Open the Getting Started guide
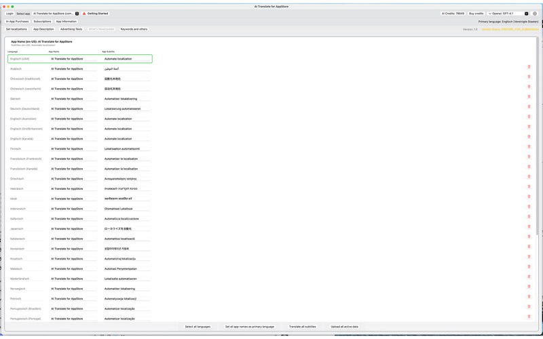The height and width of the screenshot is (339, 543). 95,14
